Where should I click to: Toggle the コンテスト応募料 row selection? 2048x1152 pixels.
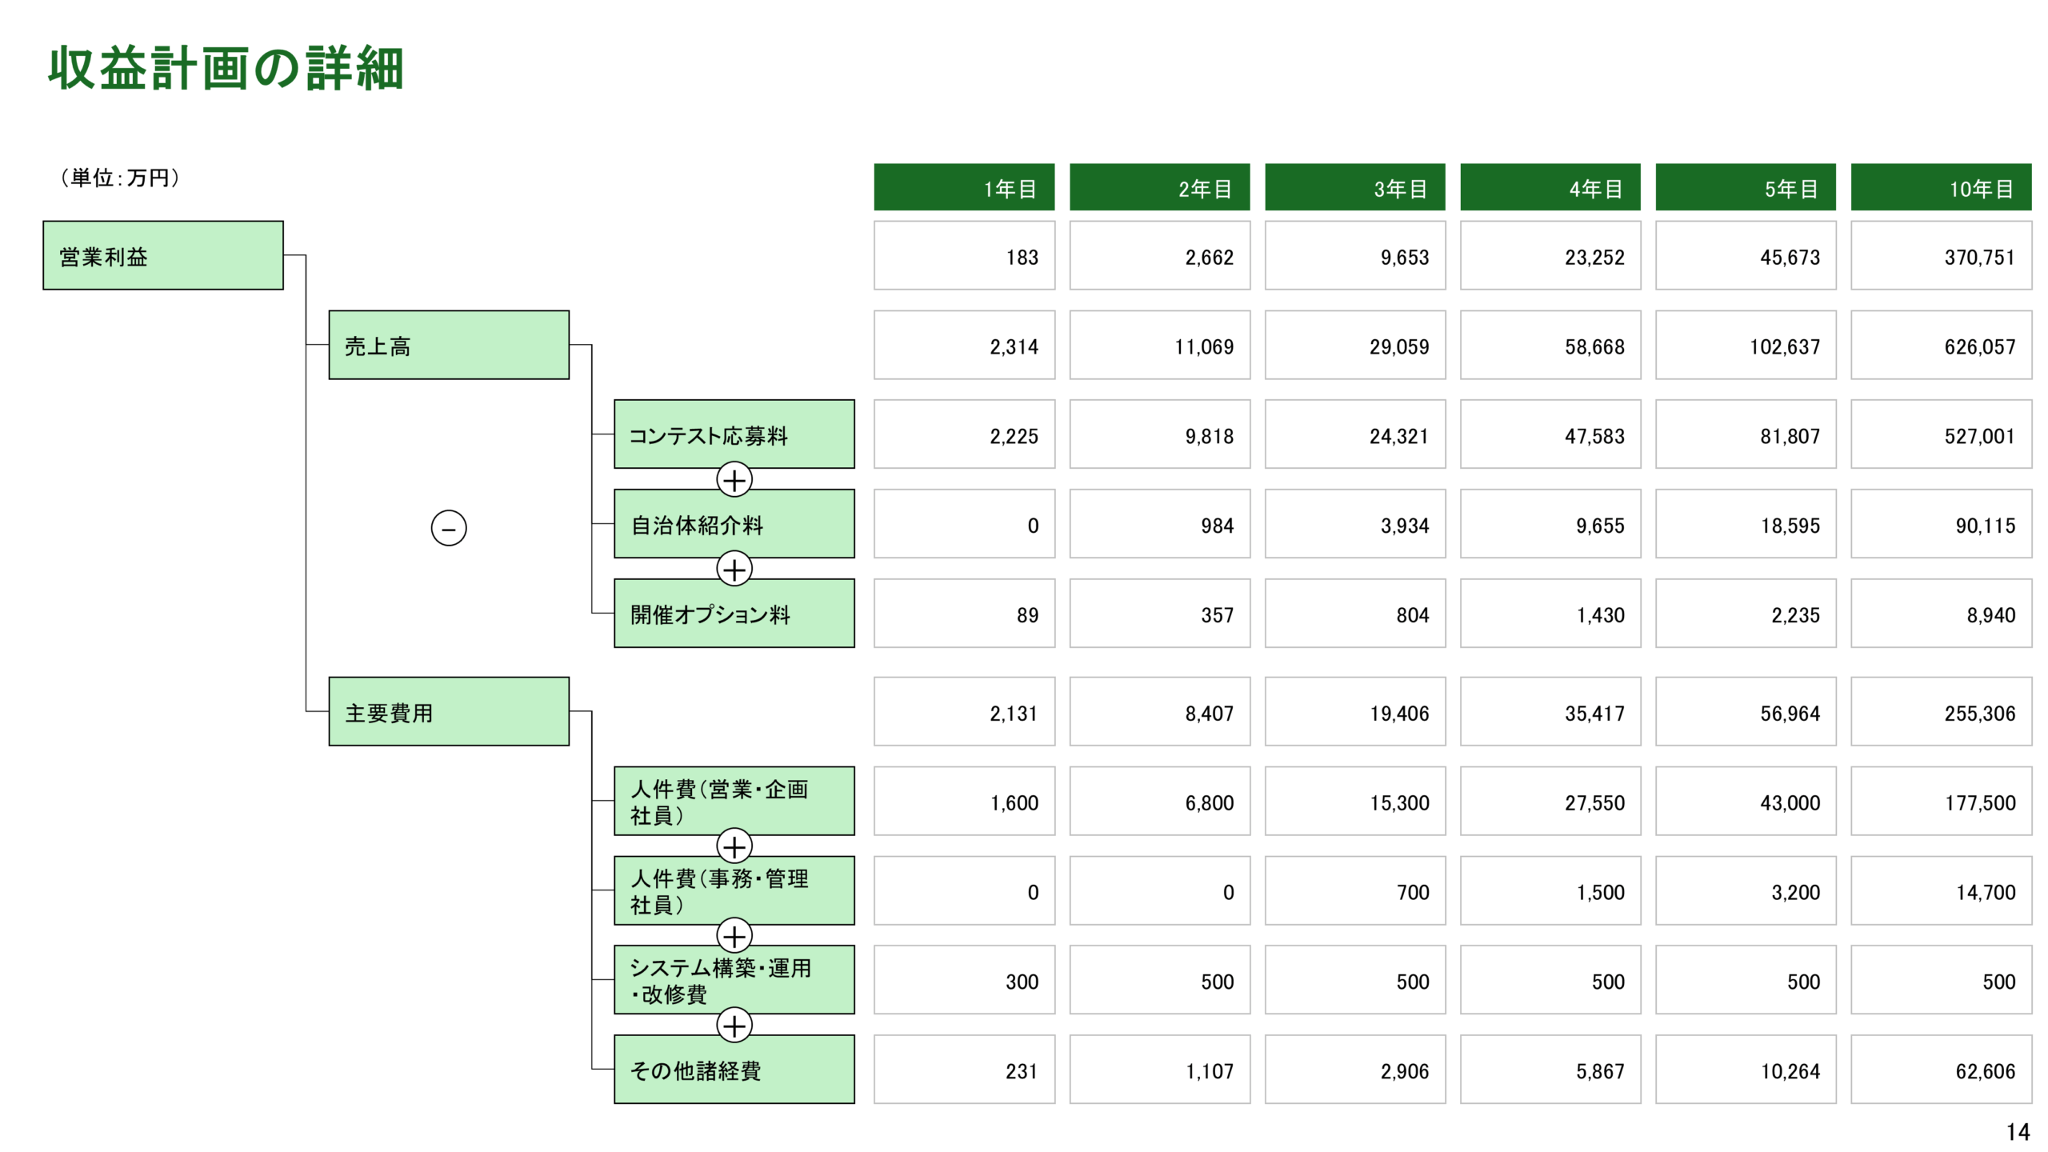(734, 434)
